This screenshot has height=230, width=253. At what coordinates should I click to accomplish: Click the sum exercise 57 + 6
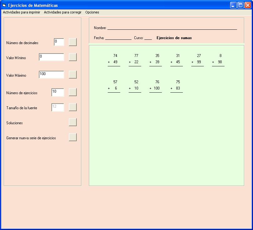pos(114,86)
